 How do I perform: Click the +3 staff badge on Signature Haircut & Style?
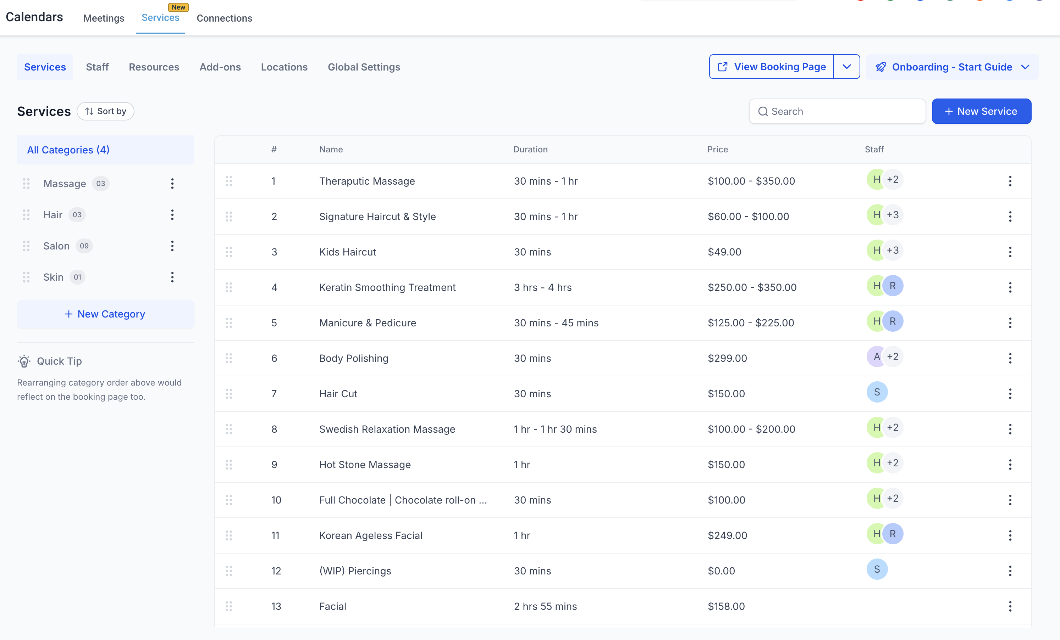tap(893, 215)
